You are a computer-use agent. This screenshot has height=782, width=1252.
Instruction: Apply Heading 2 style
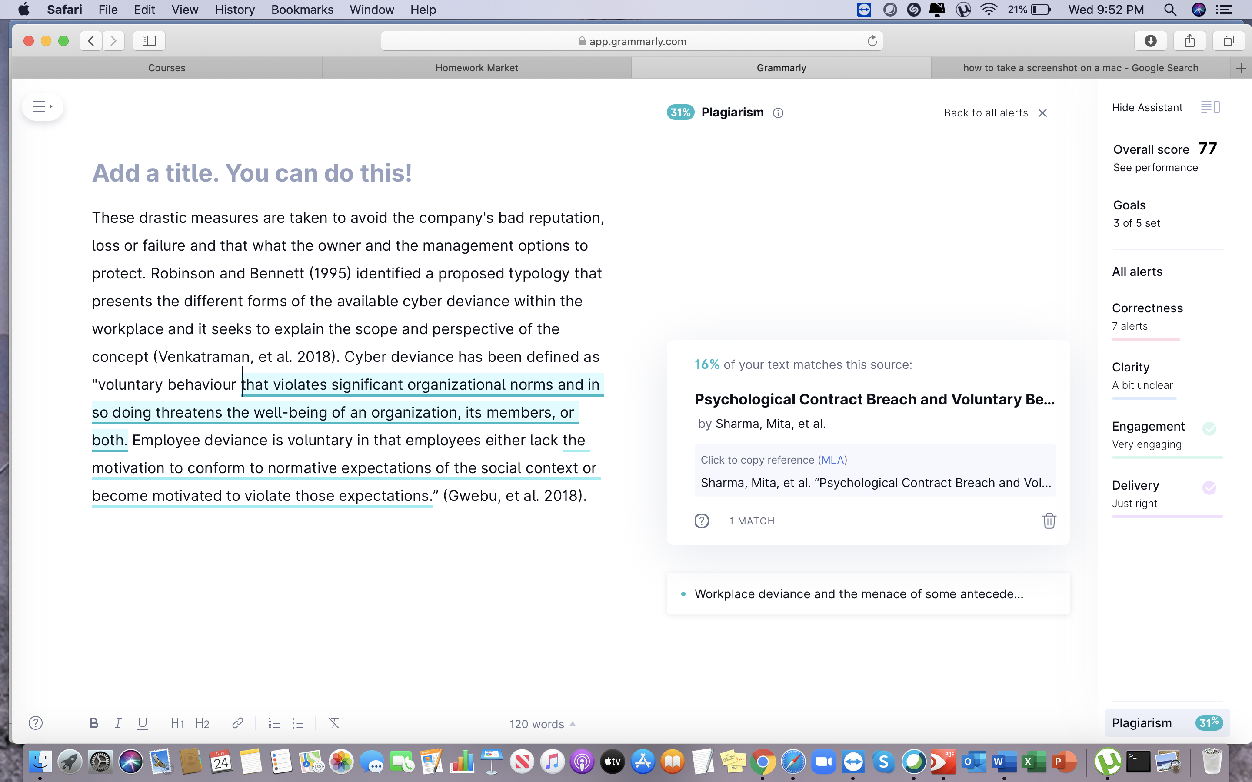pos(202,723)
